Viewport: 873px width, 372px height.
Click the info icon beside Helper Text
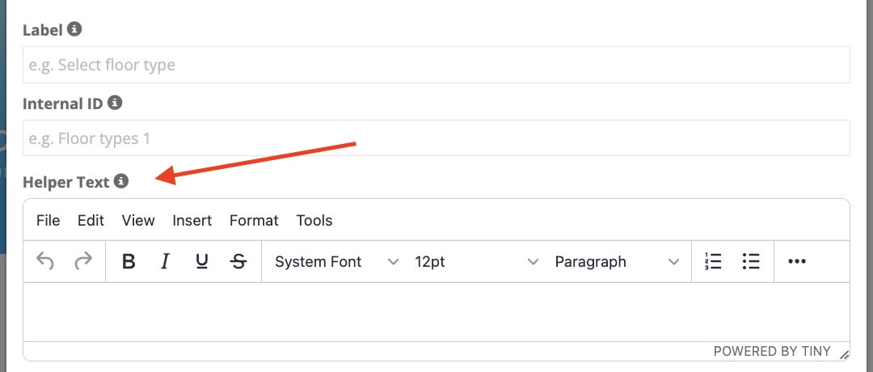point(120,181)
